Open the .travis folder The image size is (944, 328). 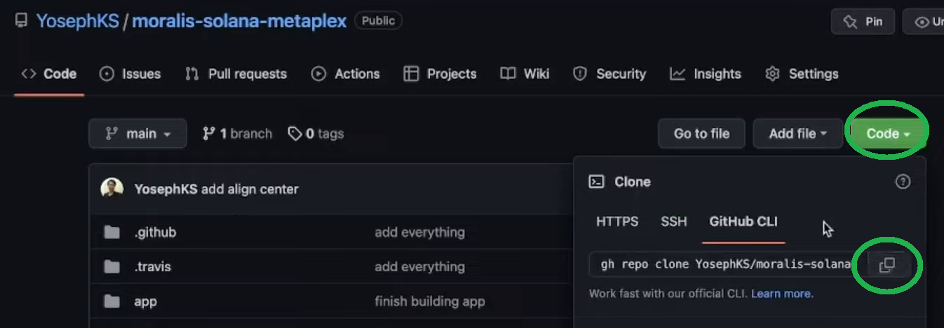tap(152, 266)
